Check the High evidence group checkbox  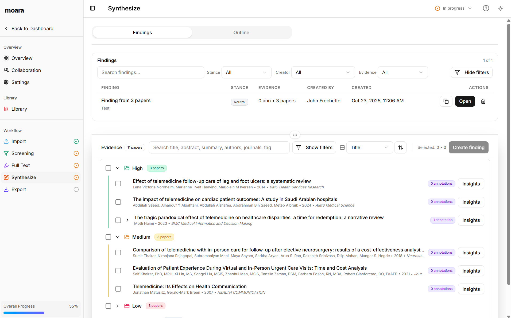tap(108, 168)
